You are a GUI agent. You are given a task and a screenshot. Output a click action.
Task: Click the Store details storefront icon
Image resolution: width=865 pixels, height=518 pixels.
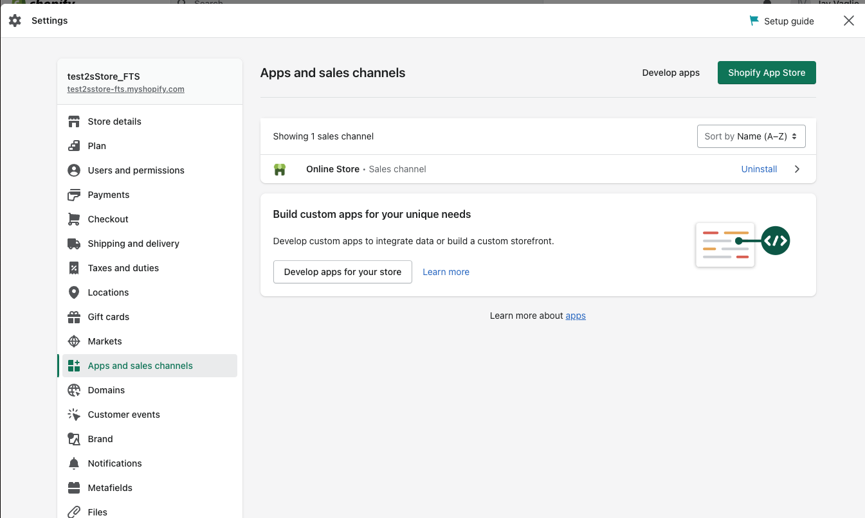tap(74, 121)
